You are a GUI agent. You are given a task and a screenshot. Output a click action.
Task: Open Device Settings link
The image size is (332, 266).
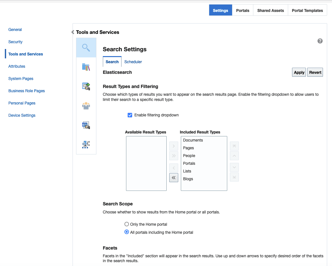pos(22,115)
